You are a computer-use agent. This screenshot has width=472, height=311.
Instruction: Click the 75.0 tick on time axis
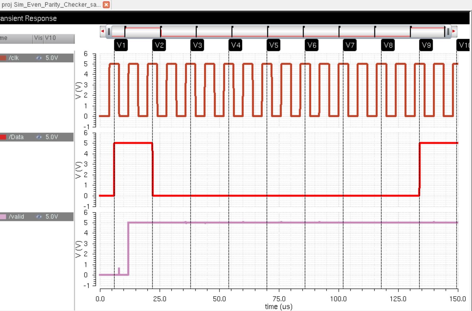click(279, 299)
